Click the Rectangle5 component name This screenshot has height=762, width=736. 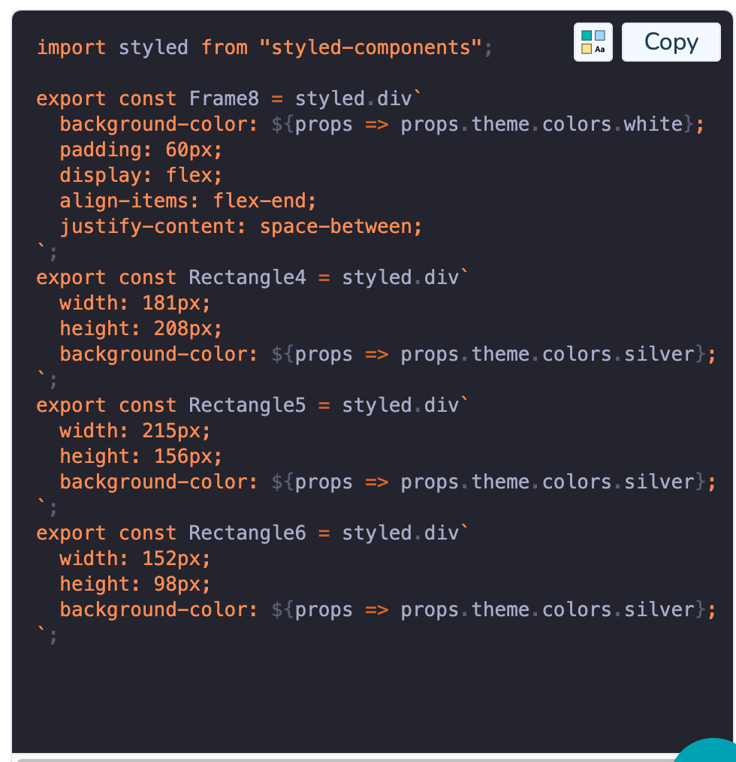(x=247, y=405)
